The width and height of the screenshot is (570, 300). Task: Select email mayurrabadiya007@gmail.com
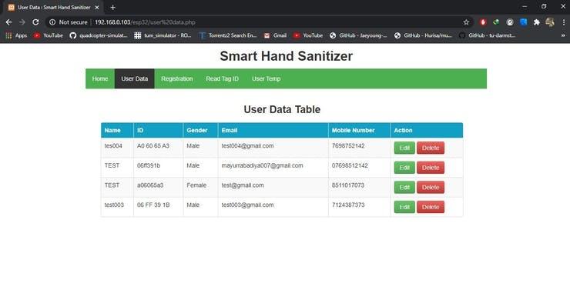click(262, 165)
